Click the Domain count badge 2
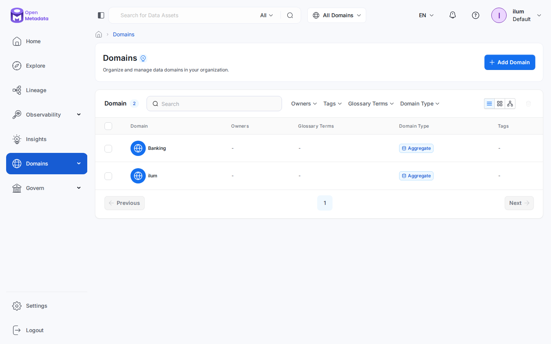This screenshot has width=551, height=344. pyautogui.click(x=134, y=104)
